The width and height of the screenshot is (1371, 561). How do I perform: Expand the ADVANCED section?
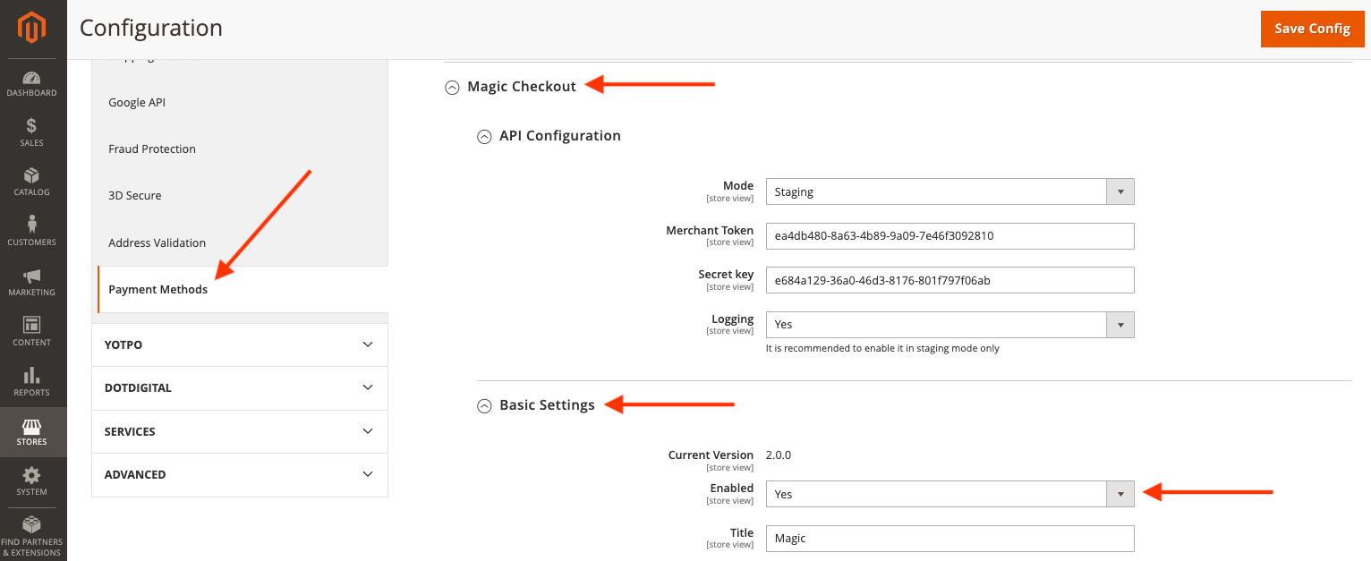click(x=240, y=475)
